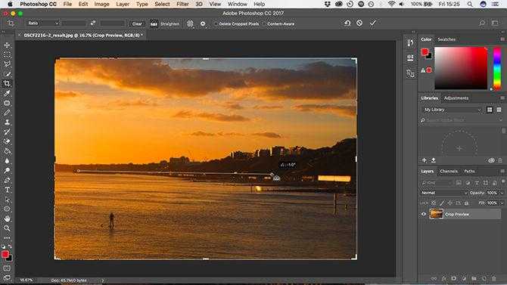Open the Ratio crop preset dropdown

pyautogui.click(x=43, y=23)
